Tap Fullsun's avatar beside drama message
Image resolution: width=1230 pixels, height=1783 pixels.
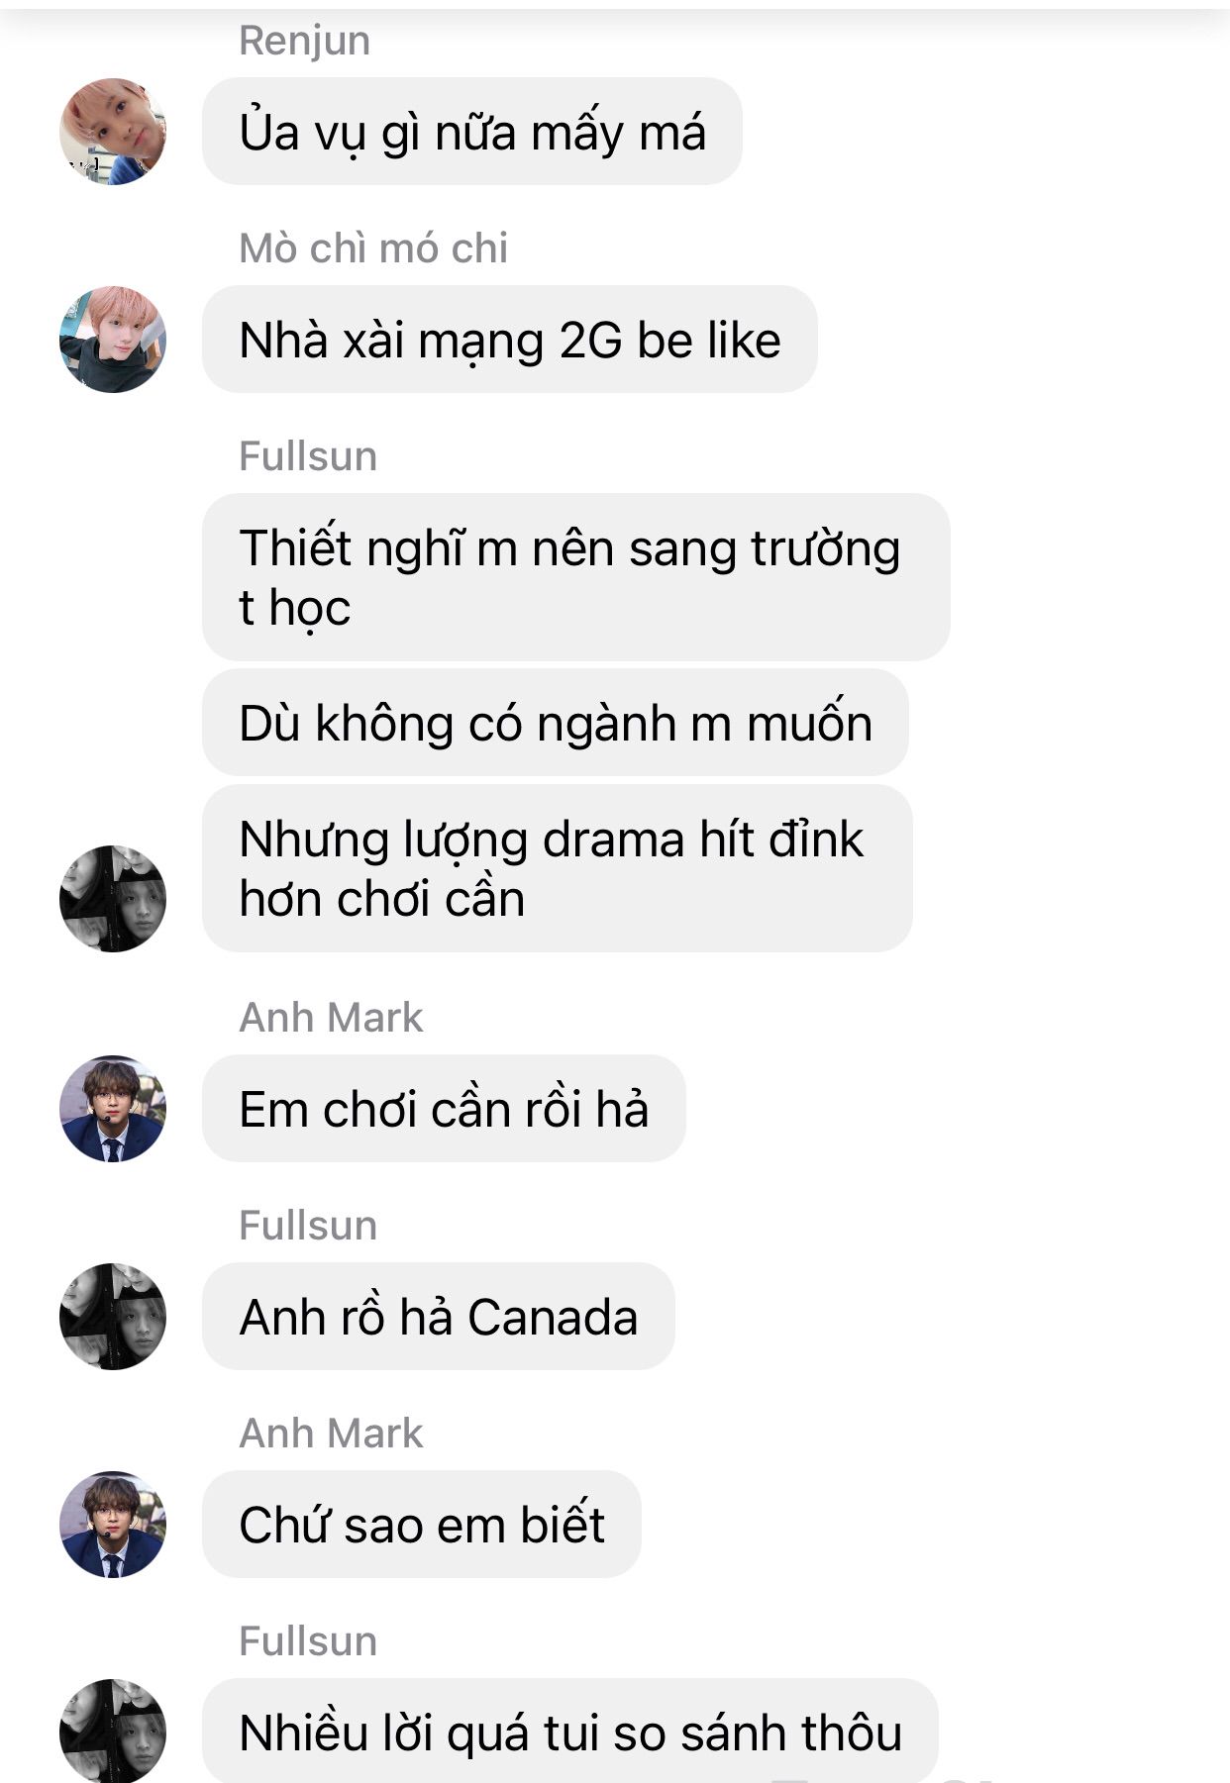tap(113, 899)
